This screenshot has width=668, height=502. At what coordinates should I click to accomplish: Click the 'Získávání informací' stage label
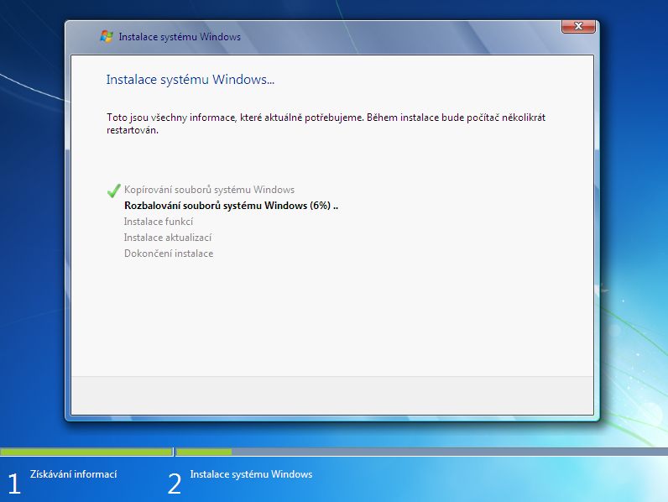73,474
